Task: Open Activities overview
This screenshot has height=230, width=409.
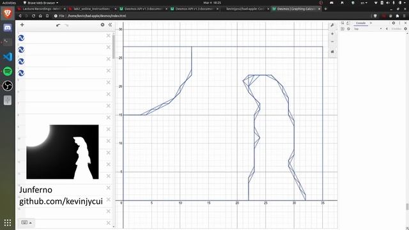Action: pyautogui.click(x=9, y=3)
